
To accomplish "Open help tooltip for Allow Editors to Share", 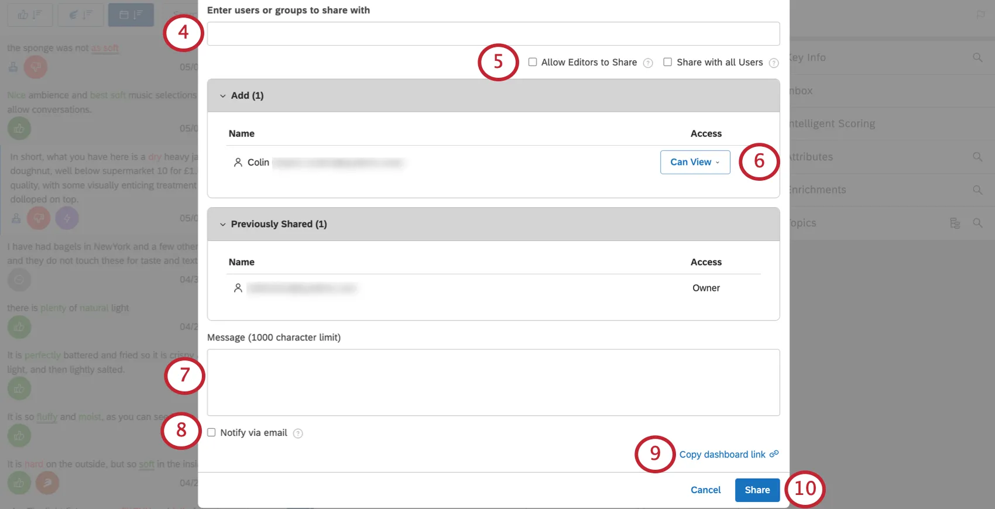I will tap(648, 63).
